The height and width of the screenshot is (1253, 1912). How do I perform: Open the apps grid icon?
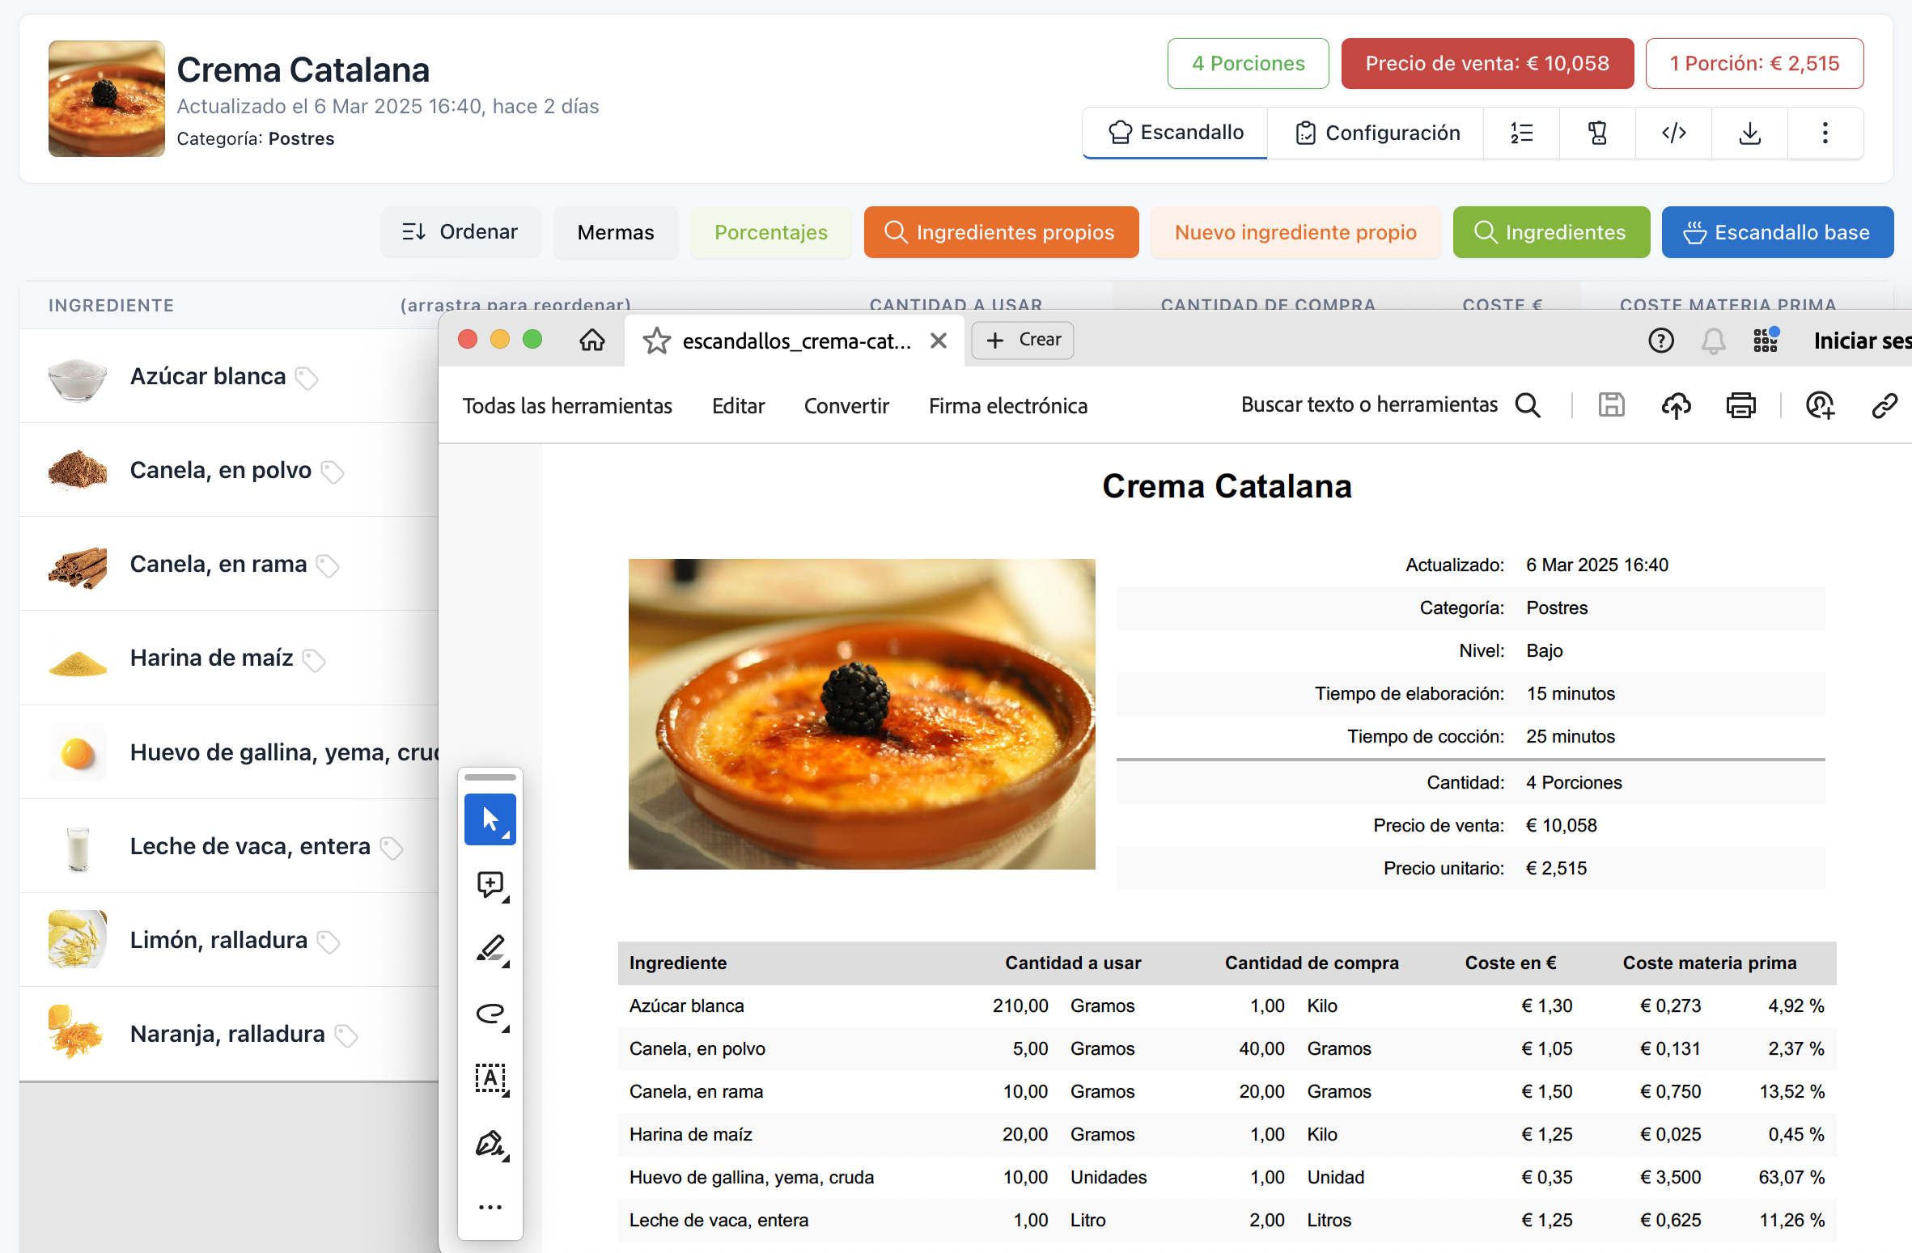(1766, 341)
